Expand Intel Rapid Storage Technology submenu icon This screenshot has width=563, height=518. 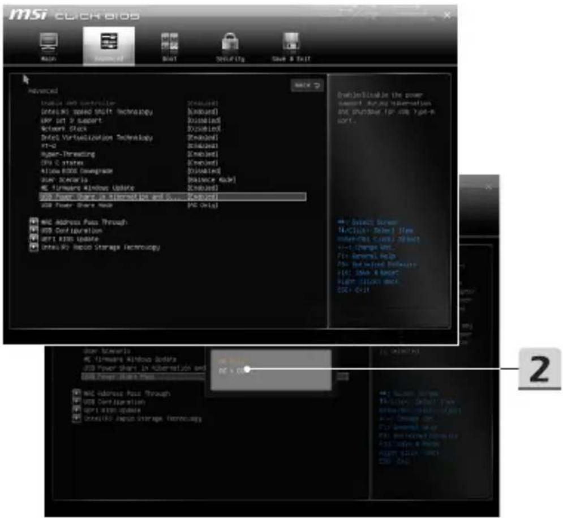click(x=34, y=247)
